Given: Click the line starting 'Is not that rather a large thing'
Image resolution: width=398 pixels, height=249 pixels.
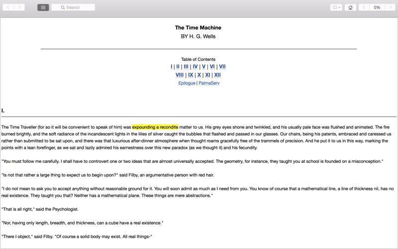Looking at the screenshot, I should (107, 175).
